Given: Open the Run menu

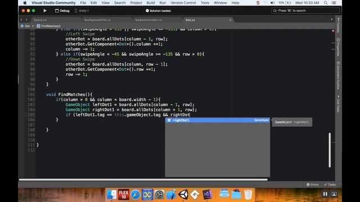Looking at the screenshot, I should [x=163, y=3].
